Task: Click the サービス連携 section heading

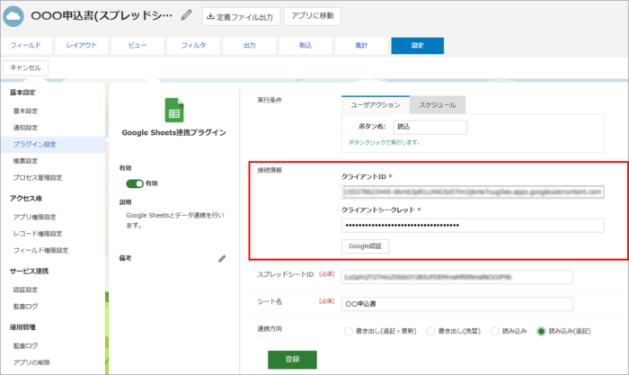Action: point(30,271)
